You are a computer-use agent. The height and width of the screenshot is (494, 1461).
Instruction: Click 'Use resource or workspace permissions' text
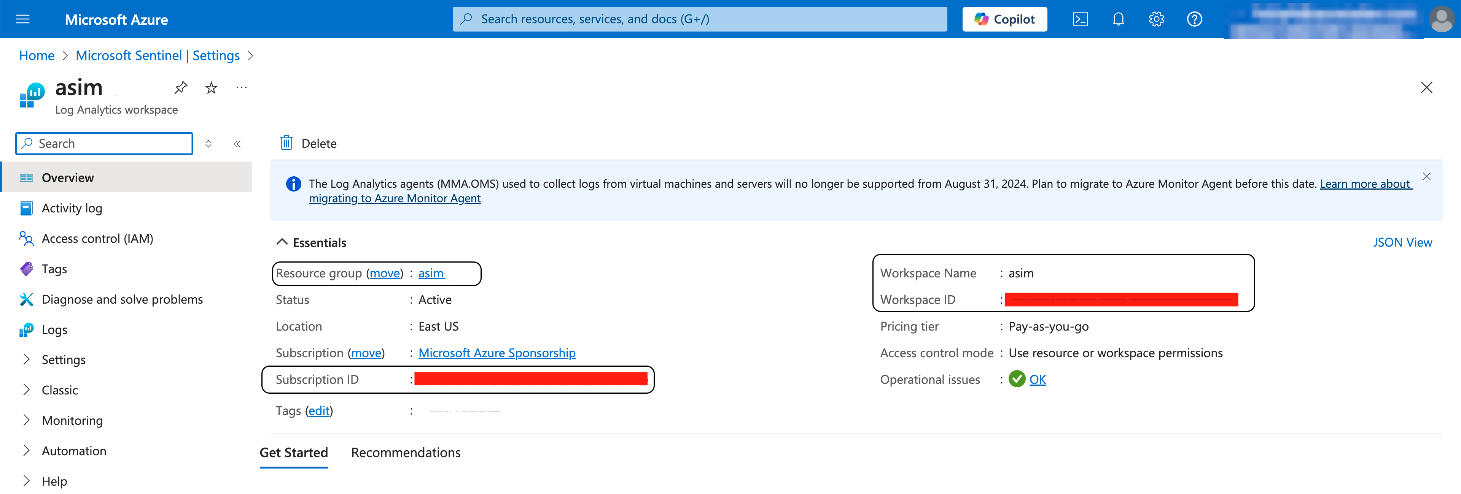[x=1115, y=353]
